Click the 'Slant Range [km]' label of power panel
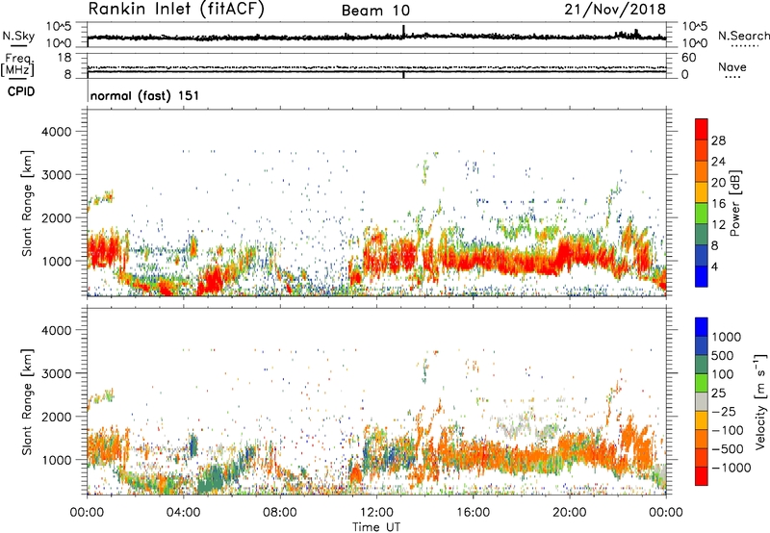770x533 pixels. pos(27,203)
